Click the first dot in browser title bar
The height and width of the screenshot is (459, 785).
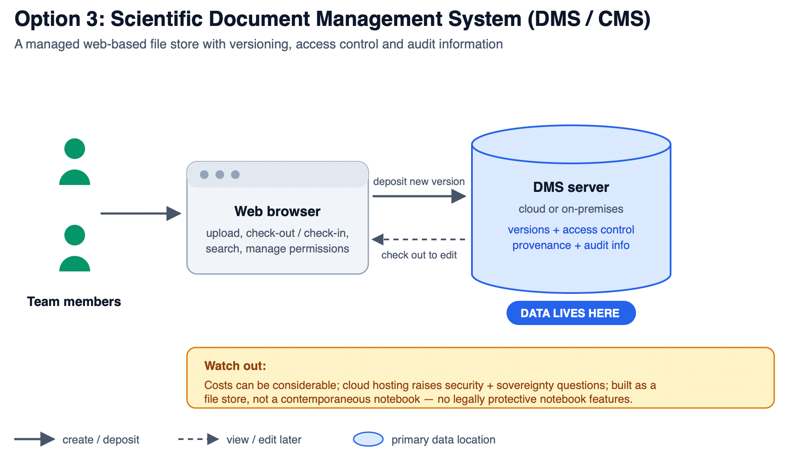[204, 175]
